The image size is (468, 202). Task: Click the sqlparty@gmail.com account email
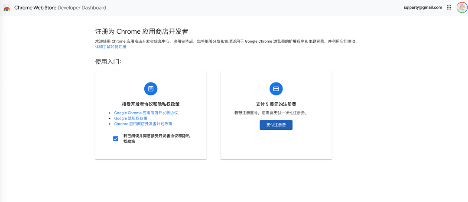(423, 7)
